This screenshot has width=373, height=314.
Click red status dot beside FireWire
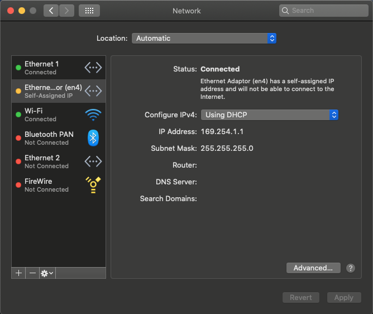(x=18, y=185)
